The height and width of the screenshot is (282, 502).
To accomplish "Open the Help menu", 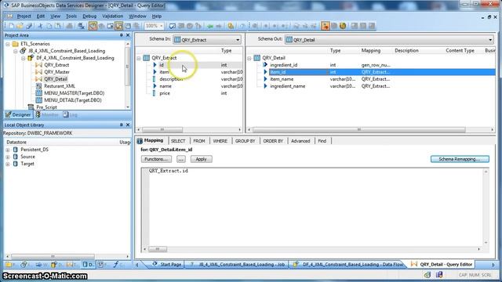I will coord(157,16).
